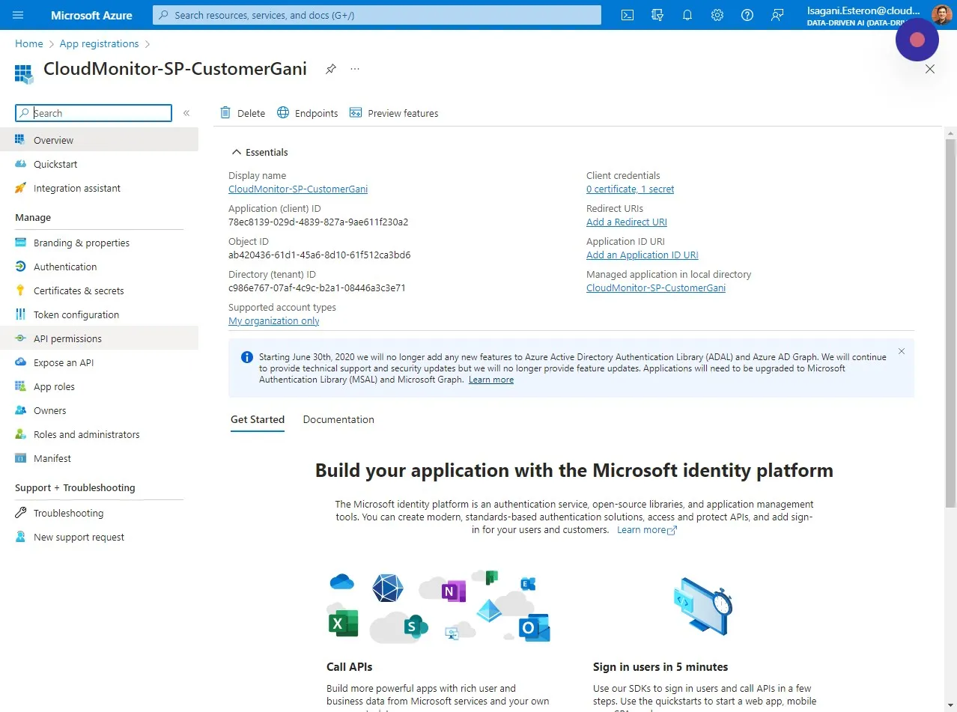Open the portal hamburger menu
957x712 pixels.
(x=19, y=15)
